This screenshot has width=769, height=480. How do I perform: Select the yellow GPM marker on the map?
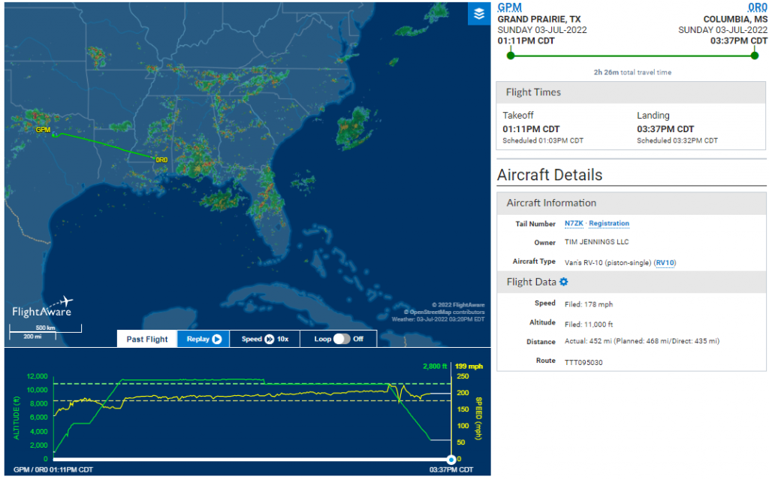tap(43, 130)
